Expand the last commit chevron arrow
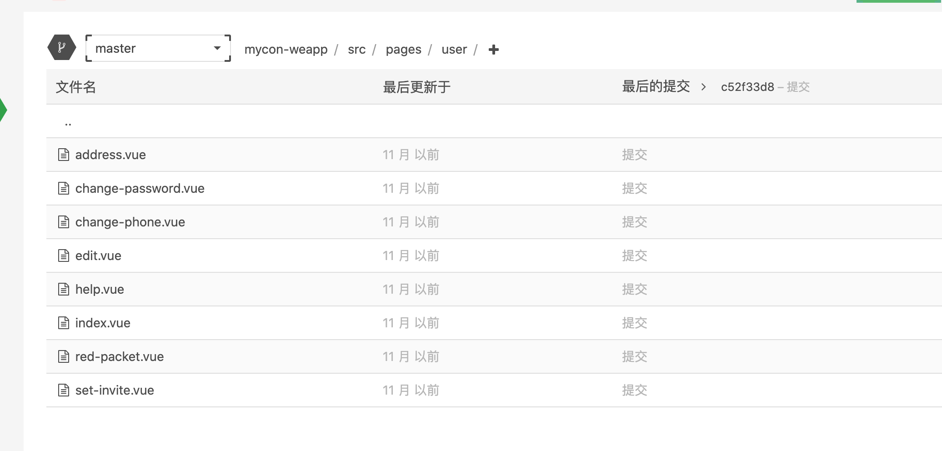The height and width of the screenshot is (451, 942). pyautogui.click(x=703, y=87)
